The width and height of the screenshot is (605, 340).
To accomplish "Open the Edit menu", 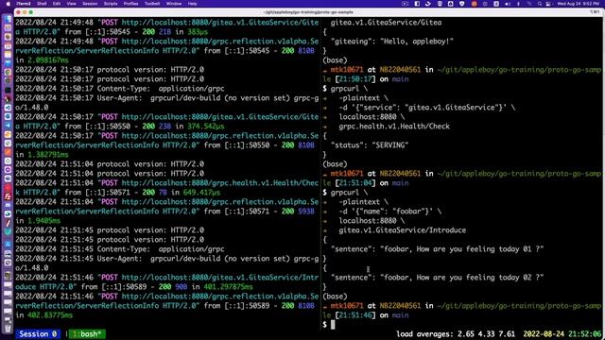I will click(57, 4).
